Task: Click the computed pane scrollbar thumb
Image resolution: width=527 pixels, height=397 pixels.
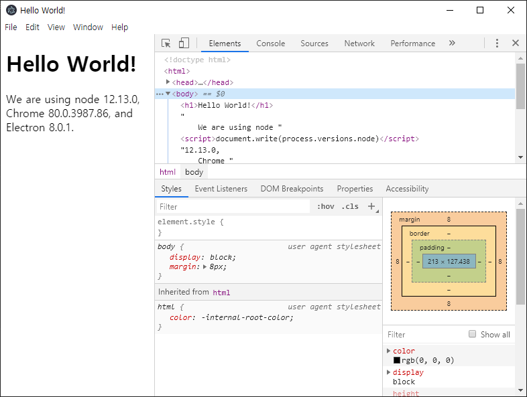Action: 520,256
